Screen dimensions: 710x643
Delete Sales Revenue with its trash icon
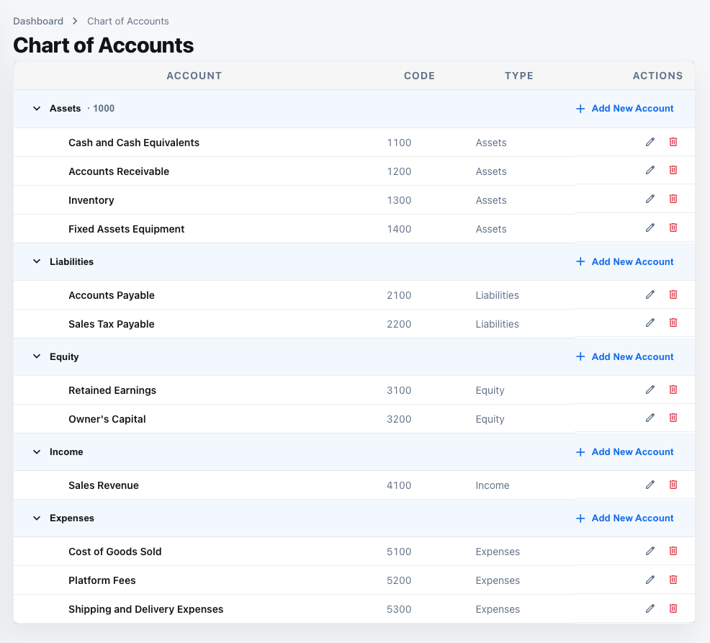673,485
